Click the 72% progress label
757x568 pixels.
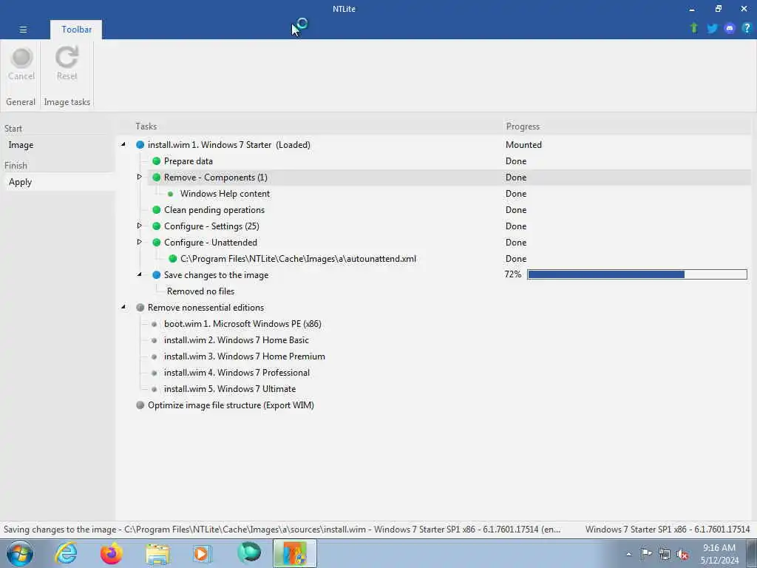513,274
